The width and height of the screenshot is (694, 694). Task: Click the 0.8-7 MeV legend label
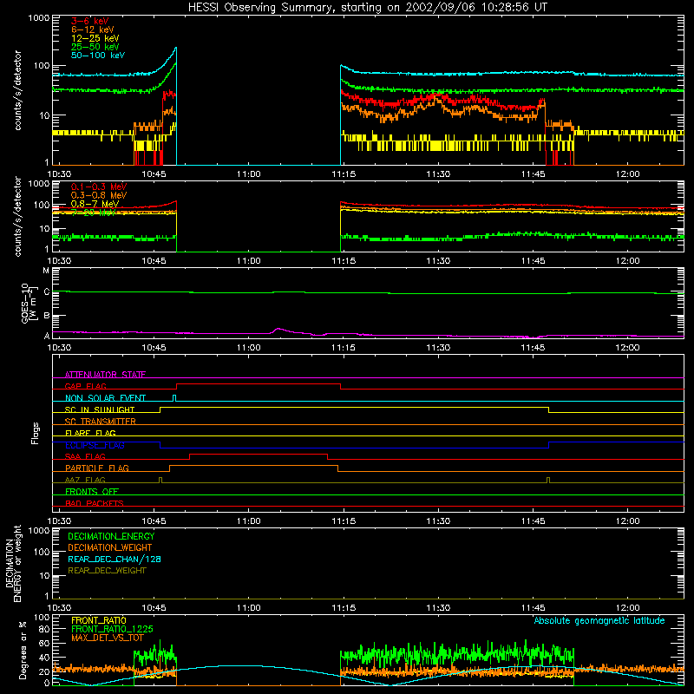click(95, 204)
